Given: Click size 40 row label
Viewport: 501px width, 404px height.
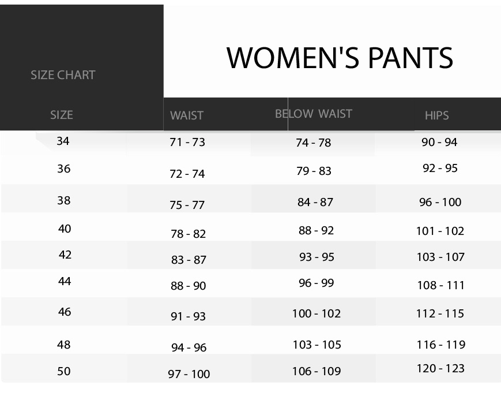Looking at the screenshot, I should point(65,229).
